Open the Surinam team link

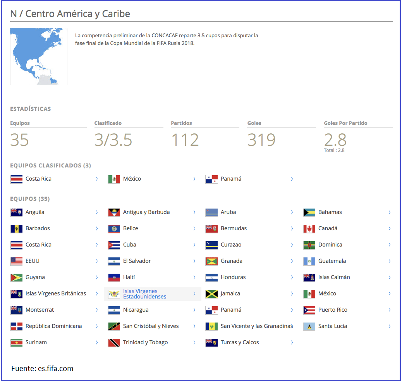click(36, 342)
